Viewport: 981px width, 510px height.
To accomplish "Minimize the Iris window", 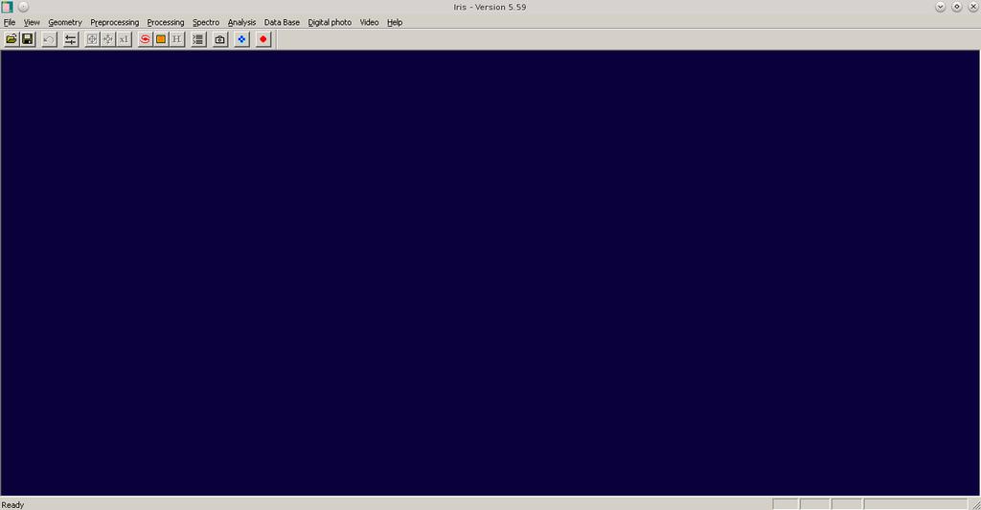I will click(x=941, y=7).
